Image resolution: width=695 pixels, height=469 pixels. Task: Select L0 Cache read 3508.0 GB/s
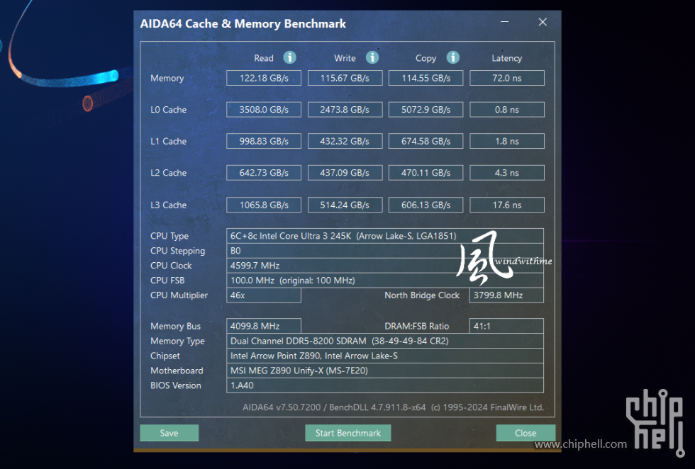click(x=264, y=110)
